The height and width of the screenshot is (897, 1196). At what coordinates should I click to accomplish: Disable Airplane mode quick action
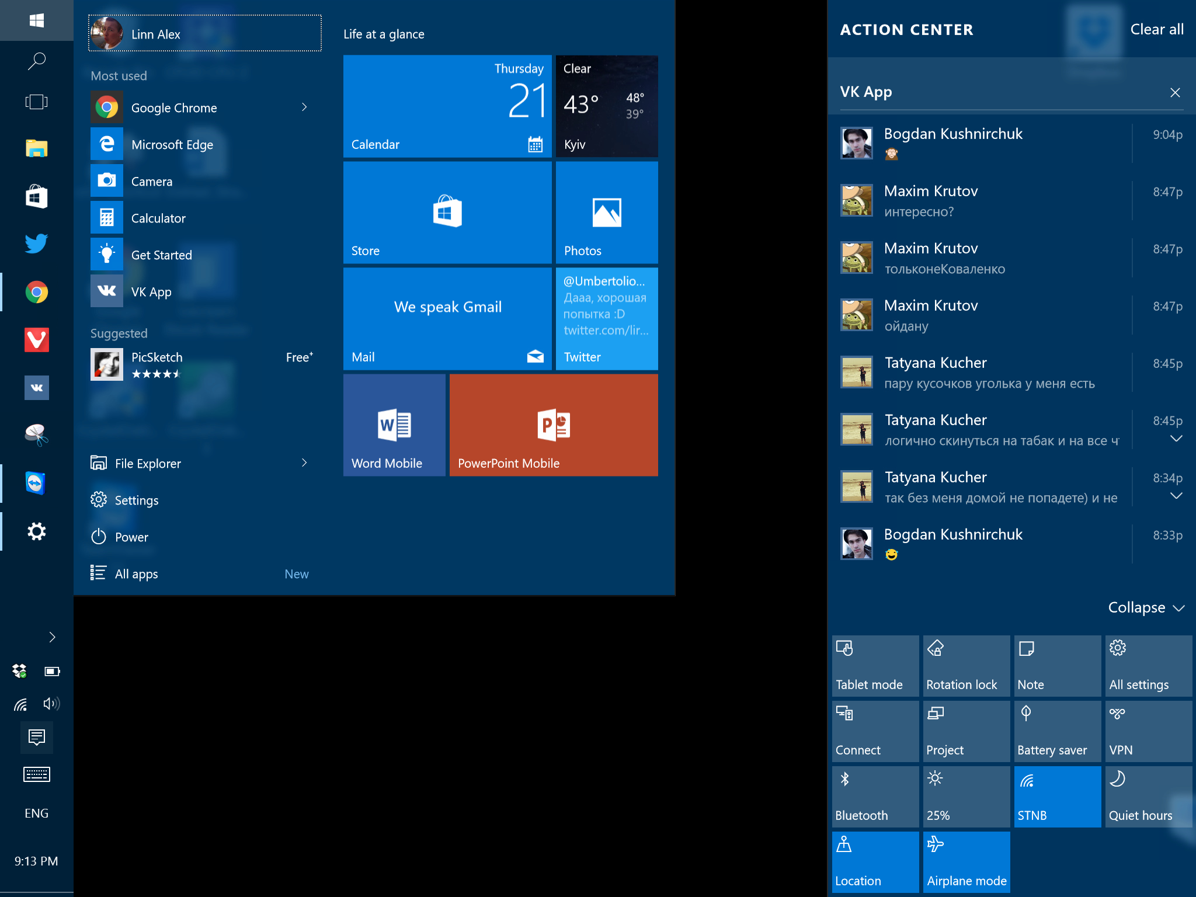tap(966, 862)
